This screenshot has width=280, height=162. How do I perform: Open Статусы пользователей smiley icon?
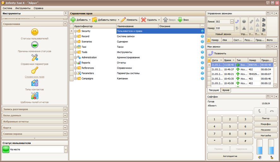click(x=35, y=32)
